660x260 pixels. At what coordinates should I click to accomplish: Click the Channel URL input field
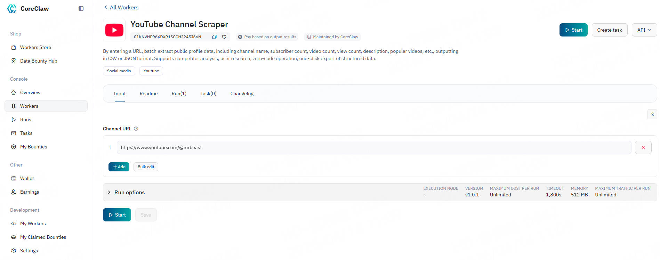373,147
